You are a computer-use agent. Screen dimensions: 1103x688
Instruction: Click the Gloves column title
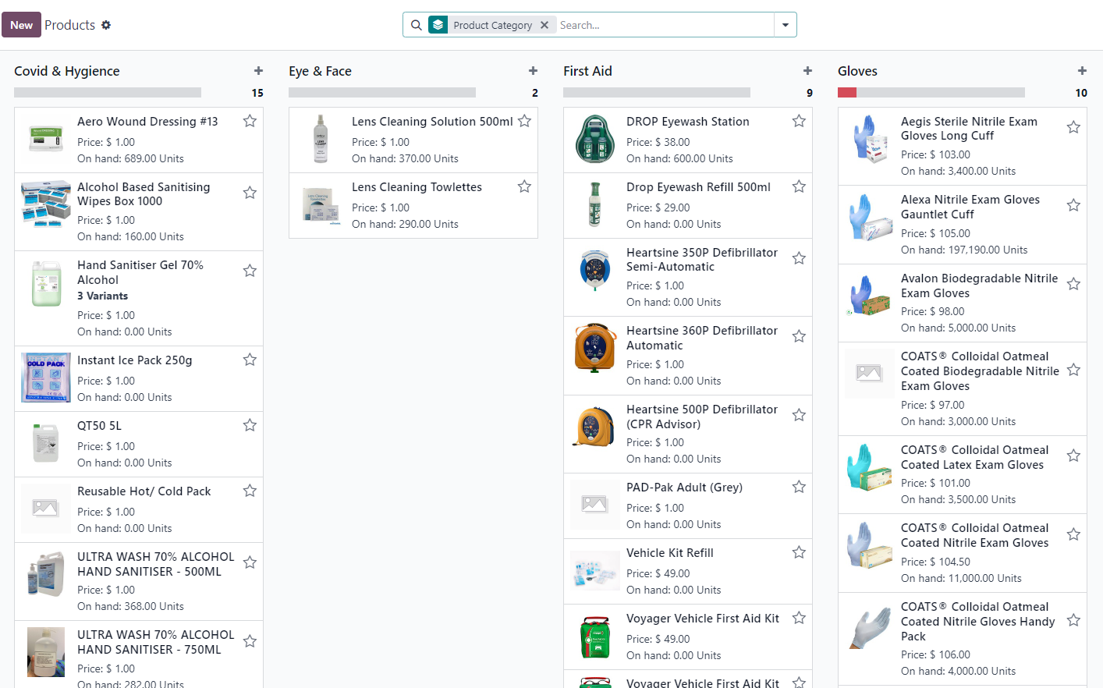[x=857, y=71]
